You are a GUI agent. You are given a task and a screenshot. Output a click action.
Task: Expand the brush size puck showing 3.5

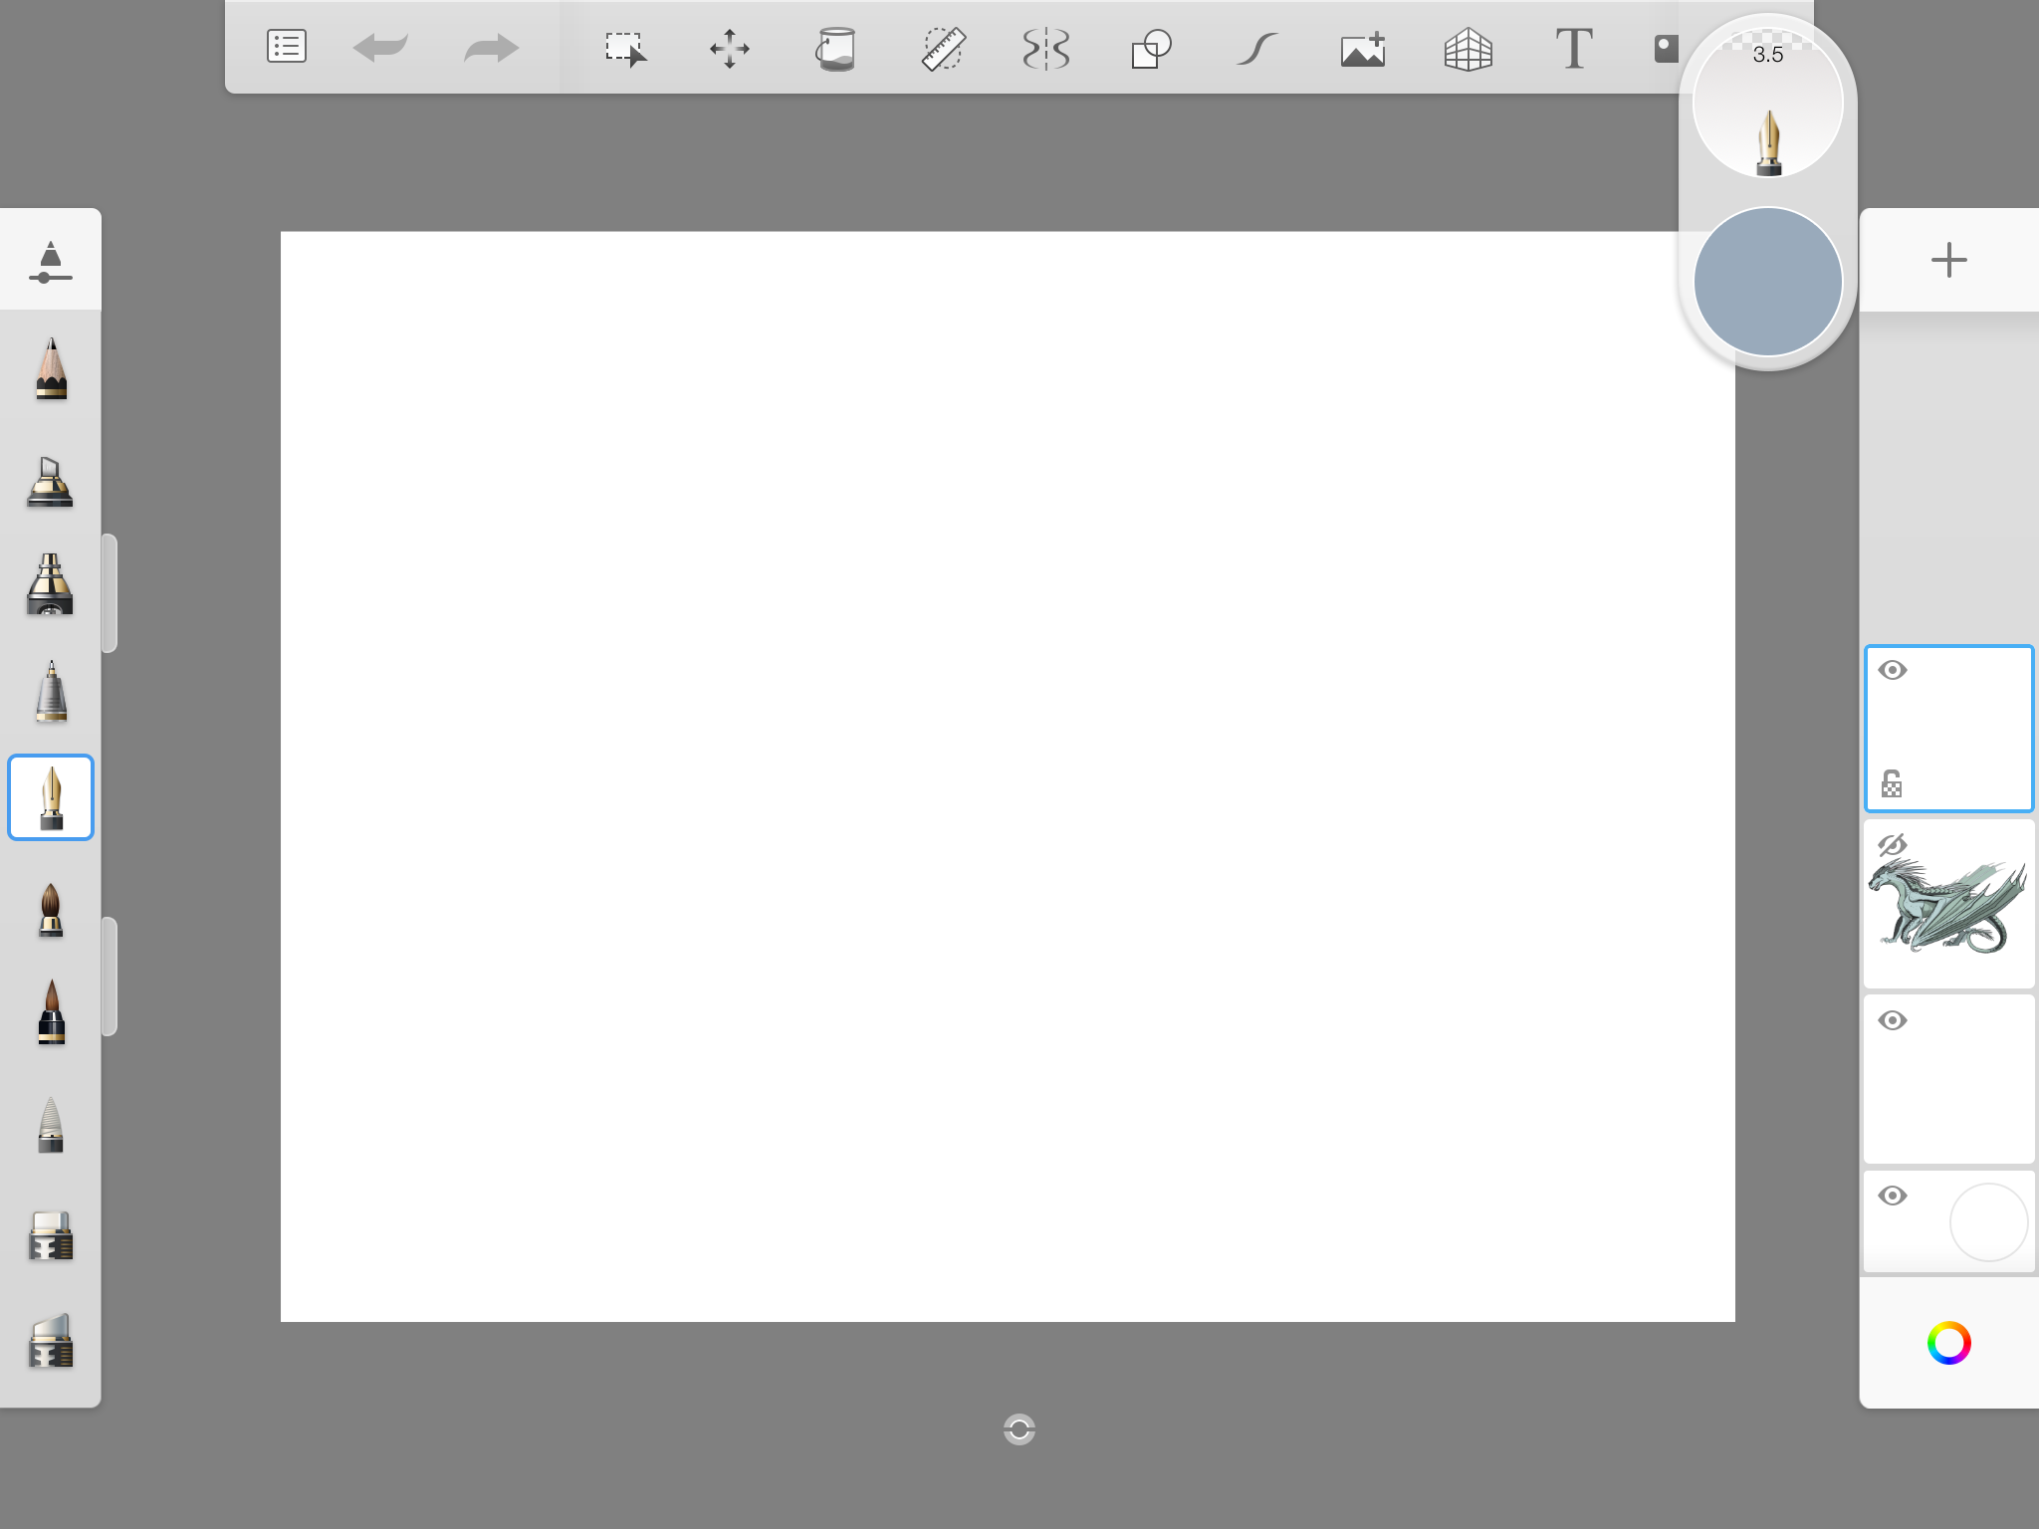point(1768,103)
